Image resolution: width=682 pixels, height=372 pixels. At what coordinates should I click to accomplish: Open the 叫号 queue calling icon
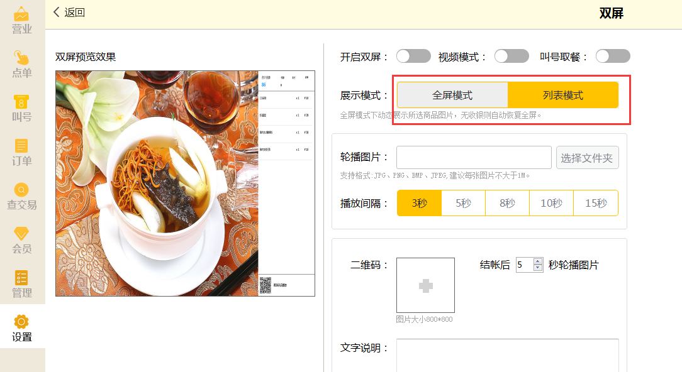pyautogui.click(x=22, y=108)
